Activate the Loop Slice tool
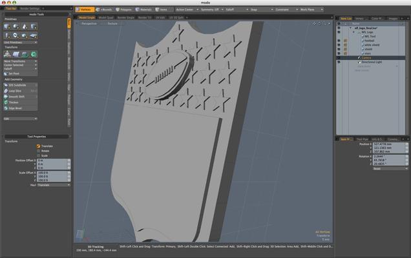411x258 pixels. click(x=15, y=90)
